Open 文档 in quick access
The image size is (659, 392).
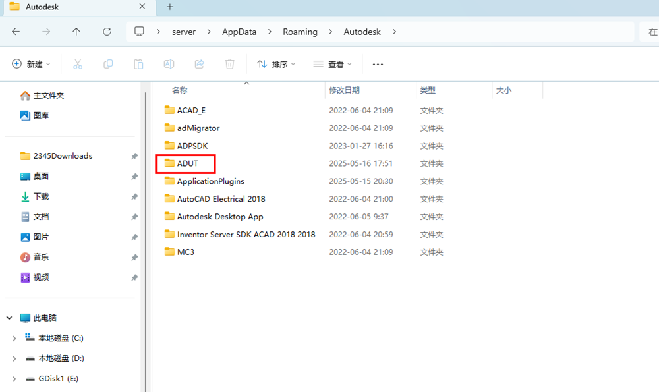[35, 216]
